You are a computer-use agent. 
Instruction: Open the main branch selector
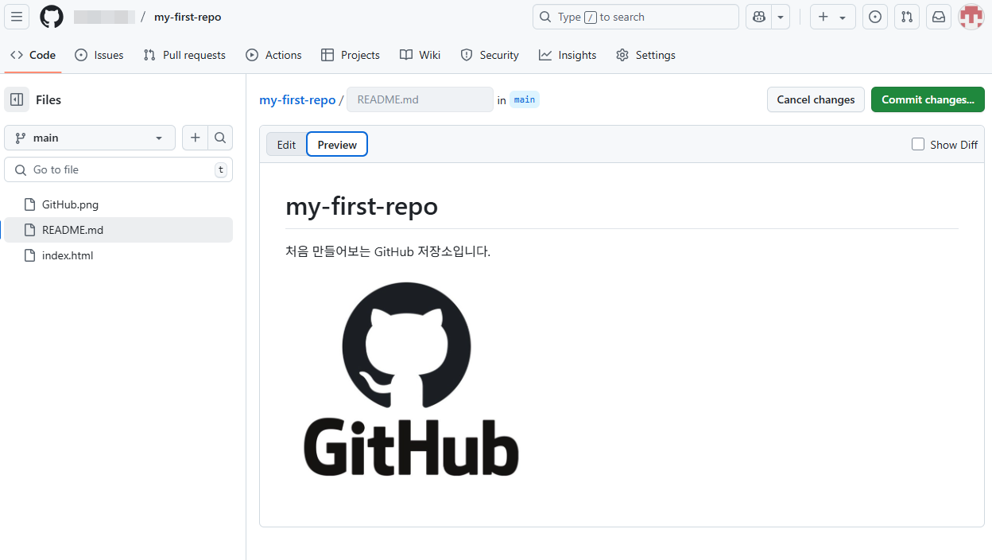pyautogui.click(x=89, y=137)
